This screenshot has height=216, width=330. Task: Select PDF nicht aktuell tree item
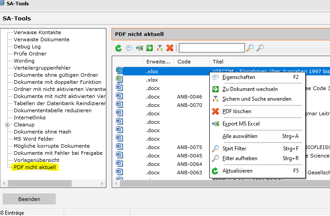(x=35, y=167)
